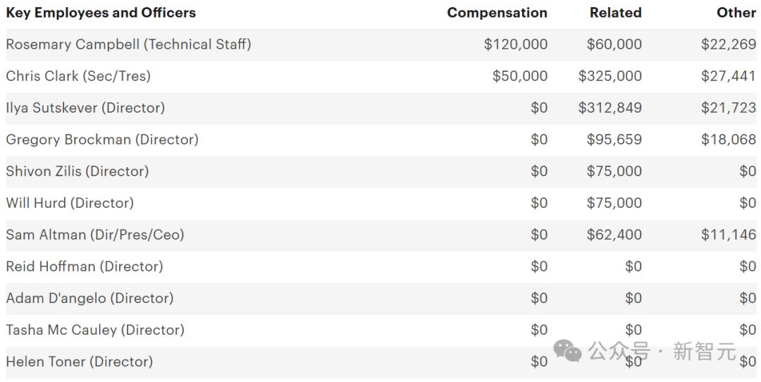Click the Compensation column header
Viewport: 761px width, 382px height.
[497, 13]
